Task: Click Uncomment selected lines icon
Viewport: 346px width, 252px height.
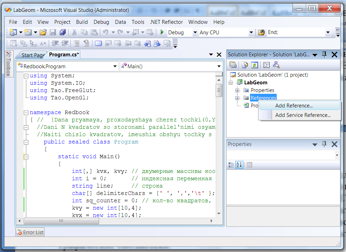Action: coord(86,43)
